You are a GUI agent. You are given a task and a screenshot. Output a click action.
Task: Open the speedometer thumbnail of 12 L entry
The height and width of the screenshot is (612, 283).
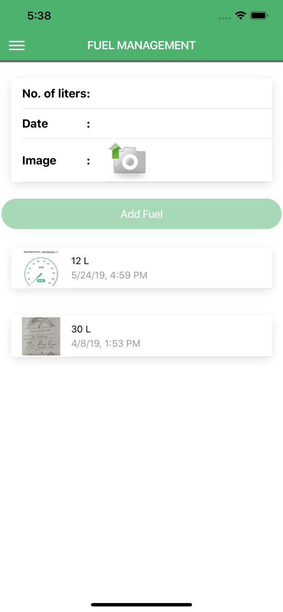coord(41,268)
